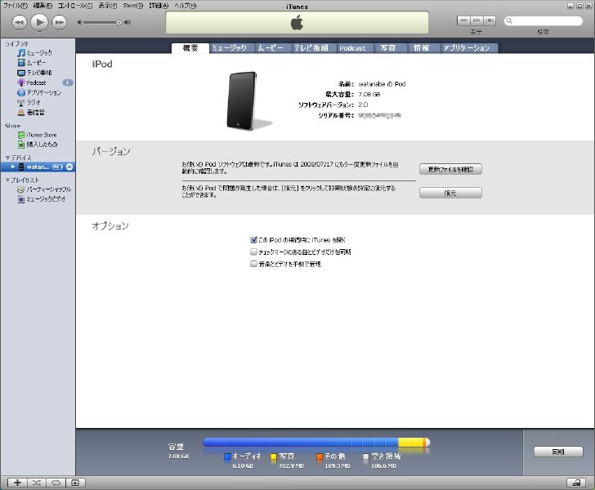Screen dimensions: 595x490
Task: Open the ファイル menu
Action: pos(16,6)
